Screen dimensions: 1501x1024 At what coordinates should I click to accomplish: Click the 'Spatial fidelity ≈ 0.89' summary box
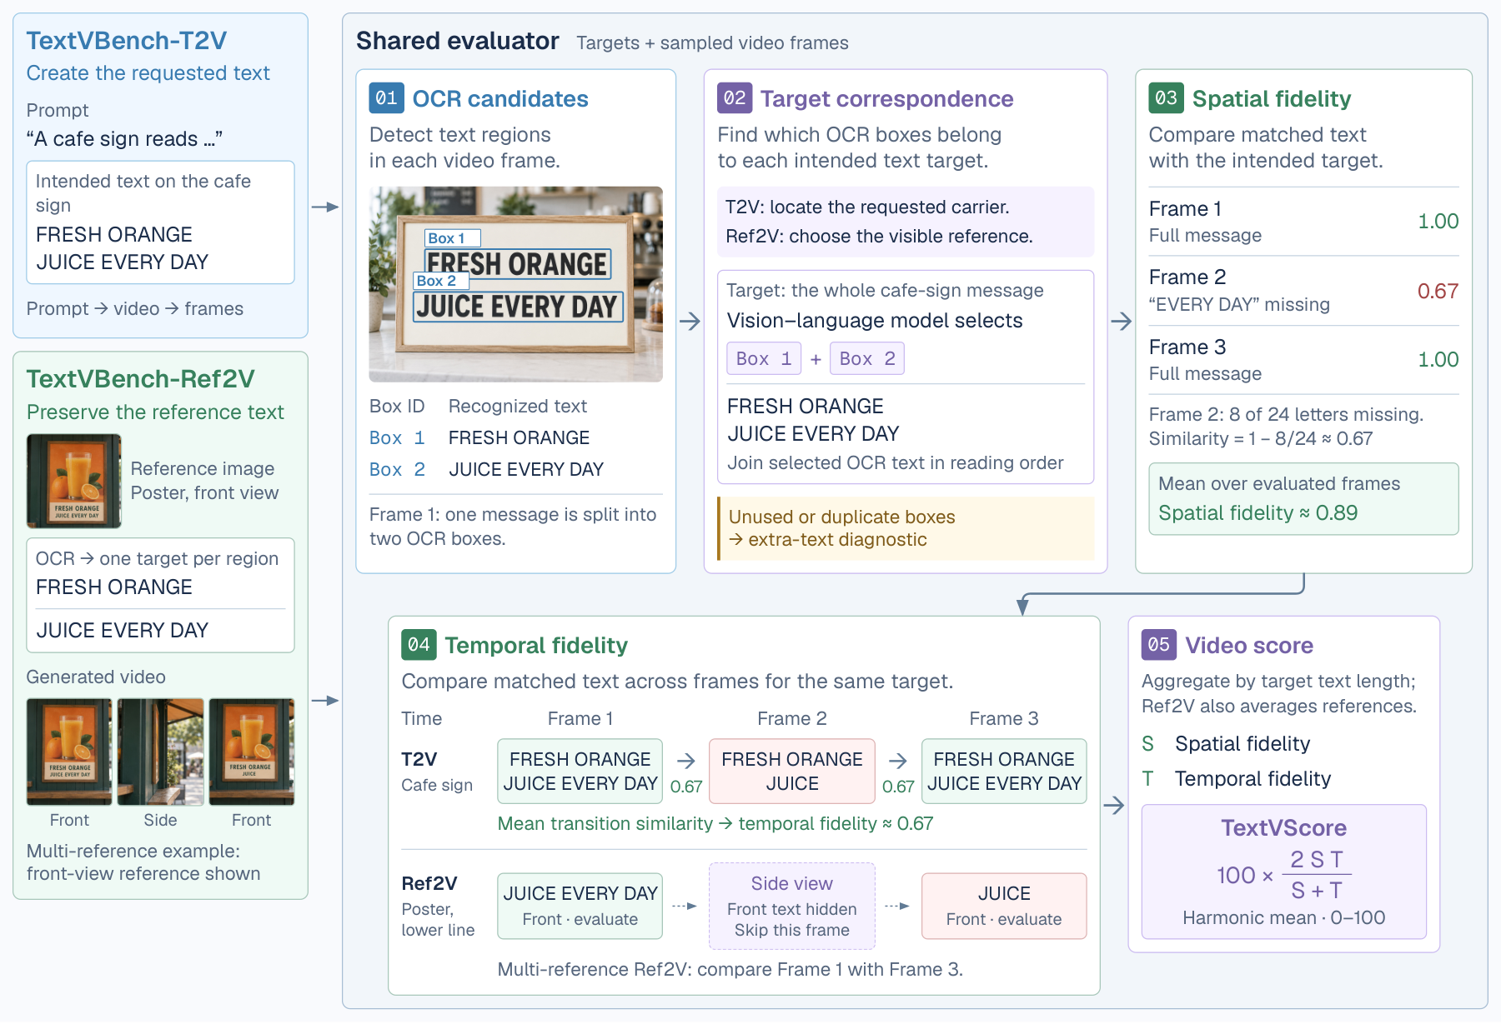(1303, 499)
